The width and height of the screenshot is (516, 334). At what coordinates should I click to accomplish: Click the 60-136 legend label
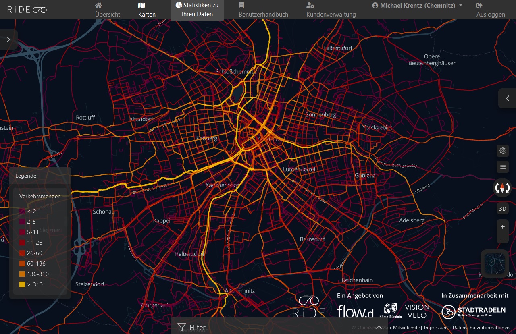(x=36, y=263)
